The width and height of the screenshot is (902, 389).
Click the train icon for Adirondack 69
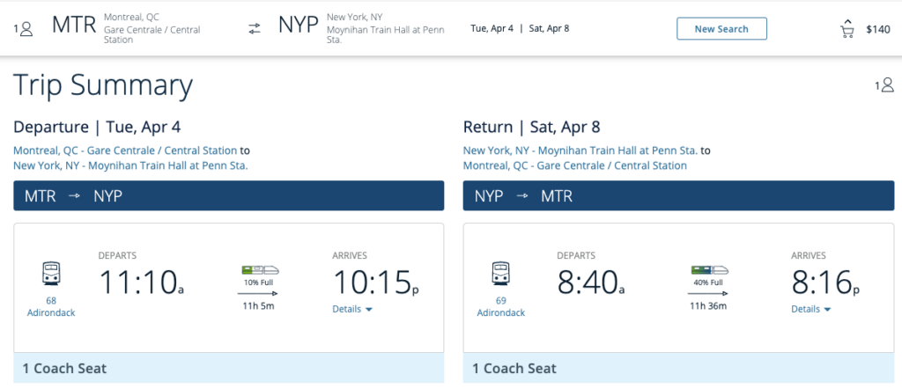(x=501, y=273)
